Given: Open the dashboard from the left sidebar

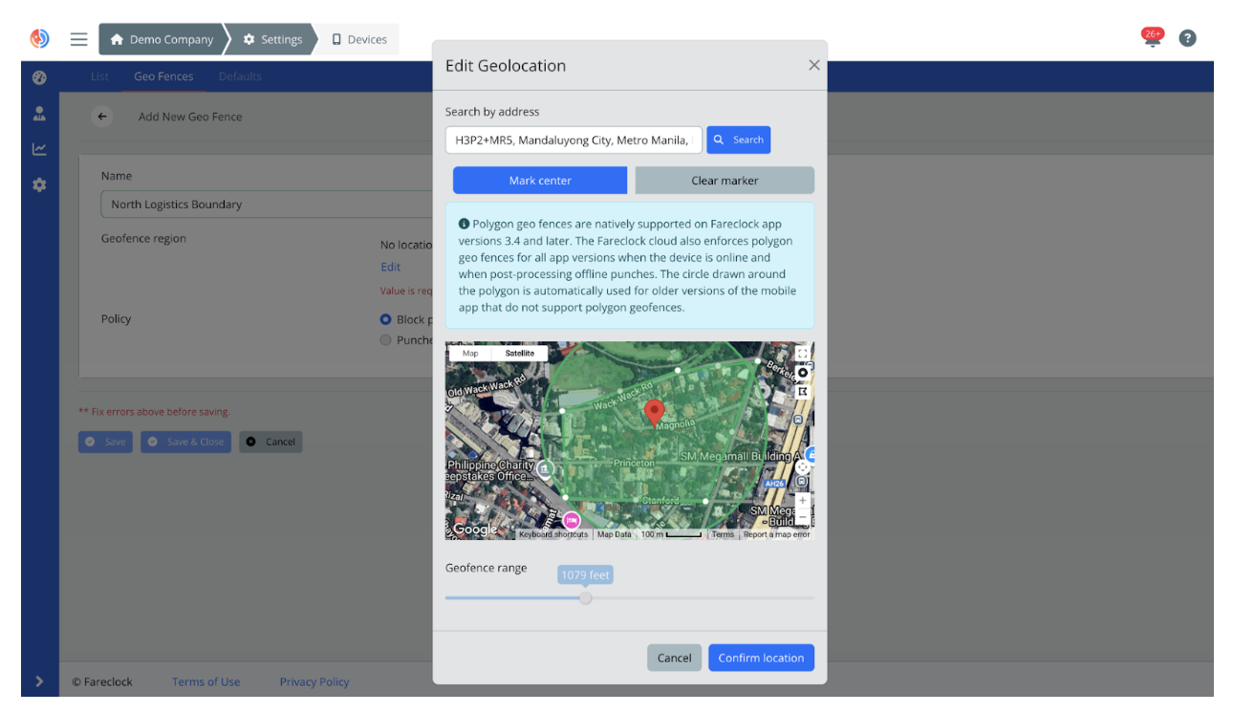Looking at the screenshot, I should [x=39, y=77].
